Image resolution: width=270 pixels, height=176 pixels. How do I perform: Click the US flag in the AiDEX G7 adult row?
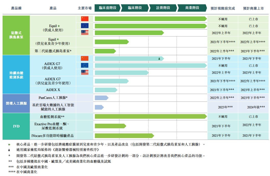[85, 72]
